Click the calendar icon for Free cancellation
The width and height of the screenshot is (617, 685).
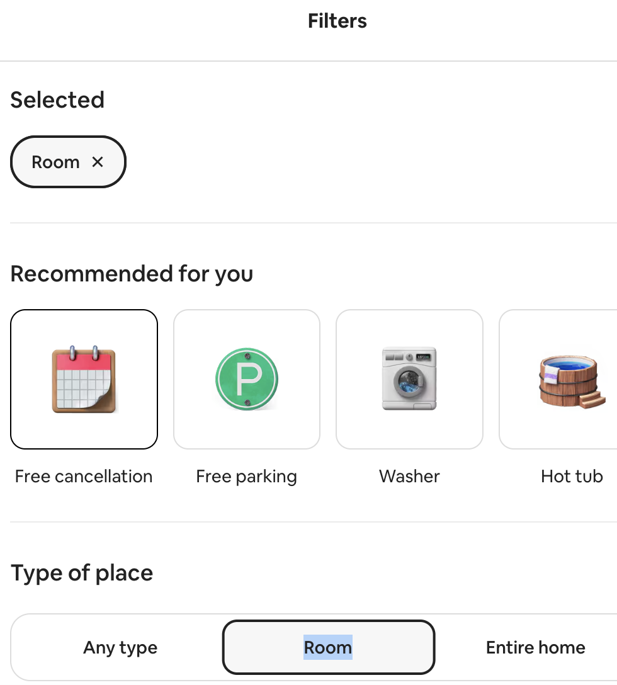click(x=84, y=379)
